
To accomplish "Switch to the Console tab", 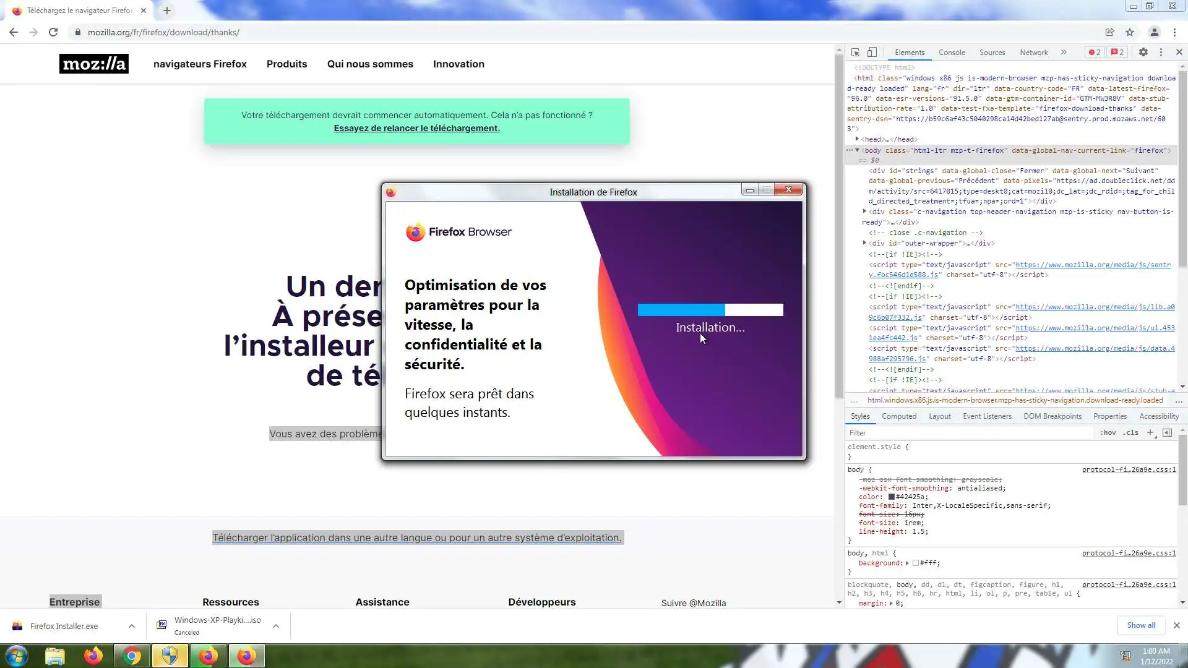I will point(952,53).
